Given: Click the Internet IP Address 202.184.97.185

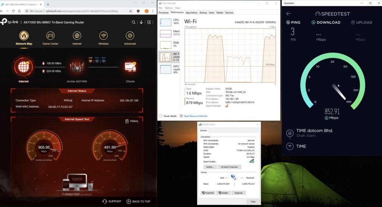Looking at the screenshot, I should [129, 100].
